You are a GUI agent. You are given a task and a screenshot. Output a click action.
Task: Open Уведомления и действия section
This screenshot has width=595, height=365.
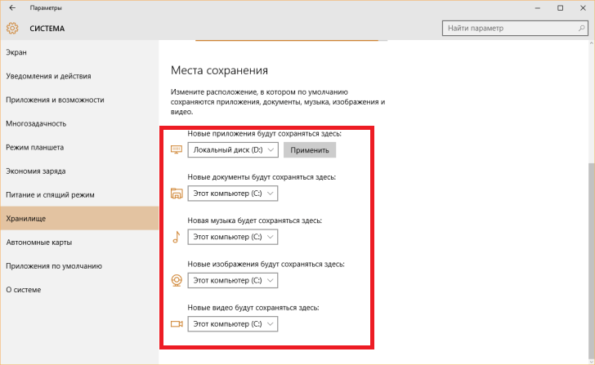click(x=79, y=76)
